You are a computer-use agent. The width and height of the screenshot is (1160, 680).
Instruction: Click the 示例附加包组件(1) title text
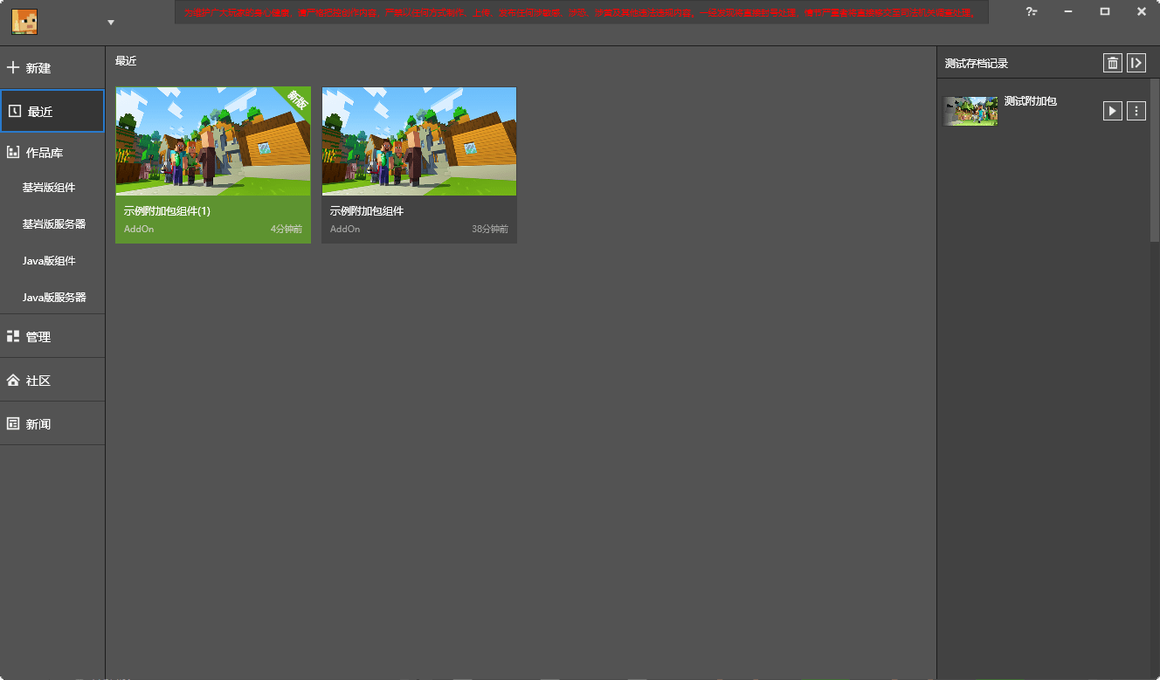[x=168, y=211]
